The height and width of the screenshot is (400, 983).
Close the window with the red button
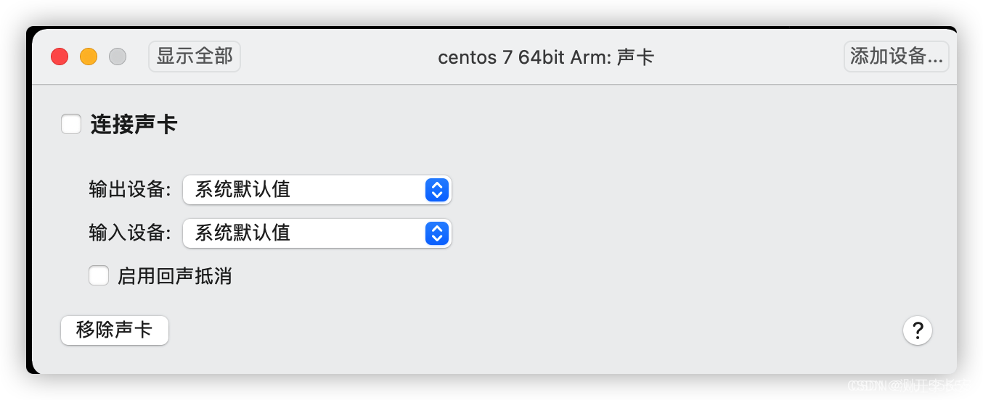coord(60,57)
